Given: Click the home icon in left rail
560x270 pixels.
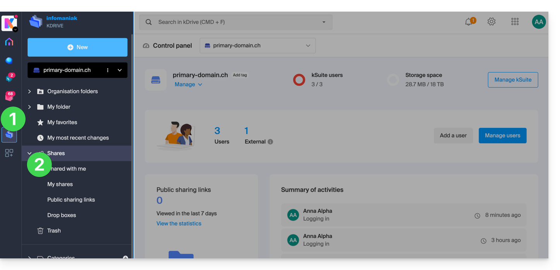Looking at the screenshot, I should (x=9, y=42).
